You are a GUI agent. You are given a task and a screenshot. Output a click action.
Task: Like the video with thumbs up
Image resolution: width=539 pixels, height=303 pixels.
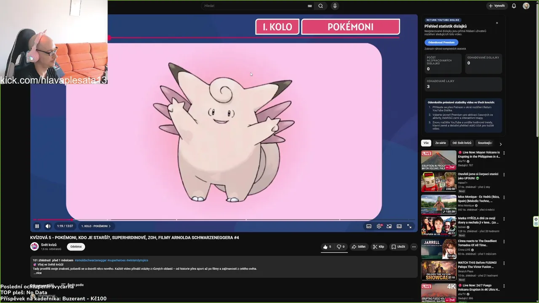coord(327,247)
